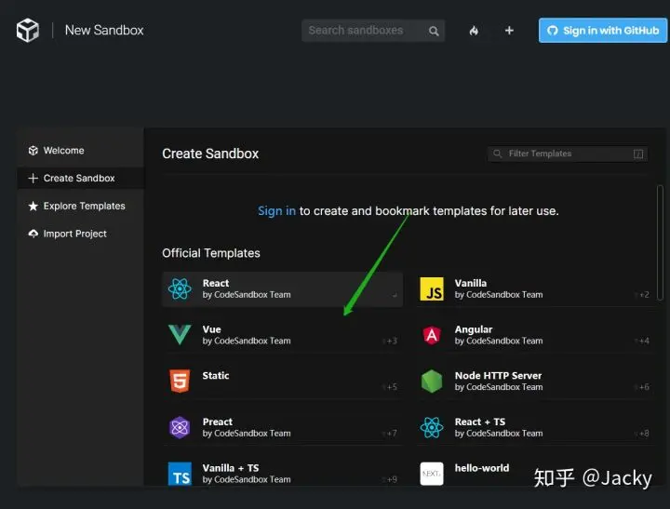The width and height of the screenshot is (670, 509).
Task: Click the flame icon in header
Action: tap(474, 31)
